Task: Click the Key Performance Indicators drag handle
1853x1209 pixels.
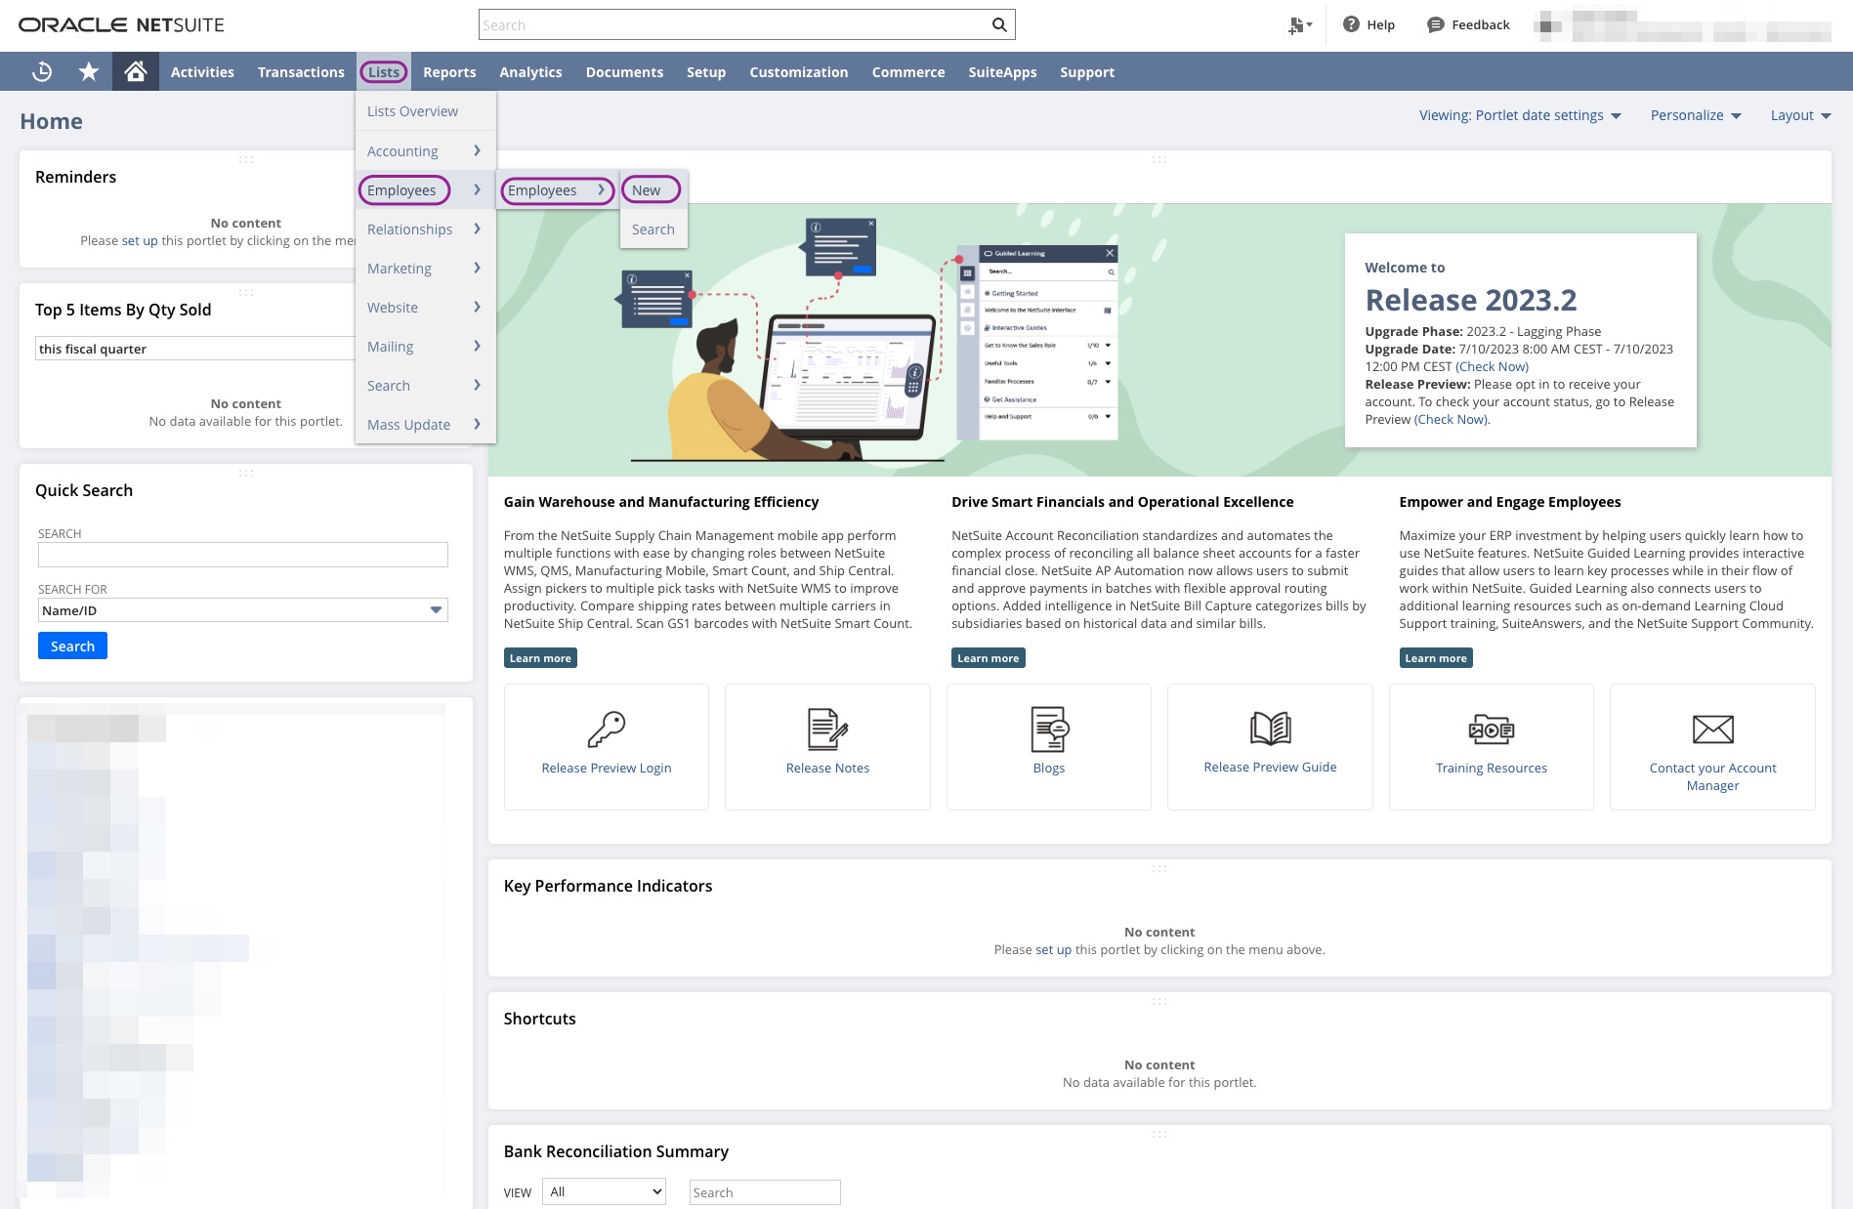Action: 1159,868
